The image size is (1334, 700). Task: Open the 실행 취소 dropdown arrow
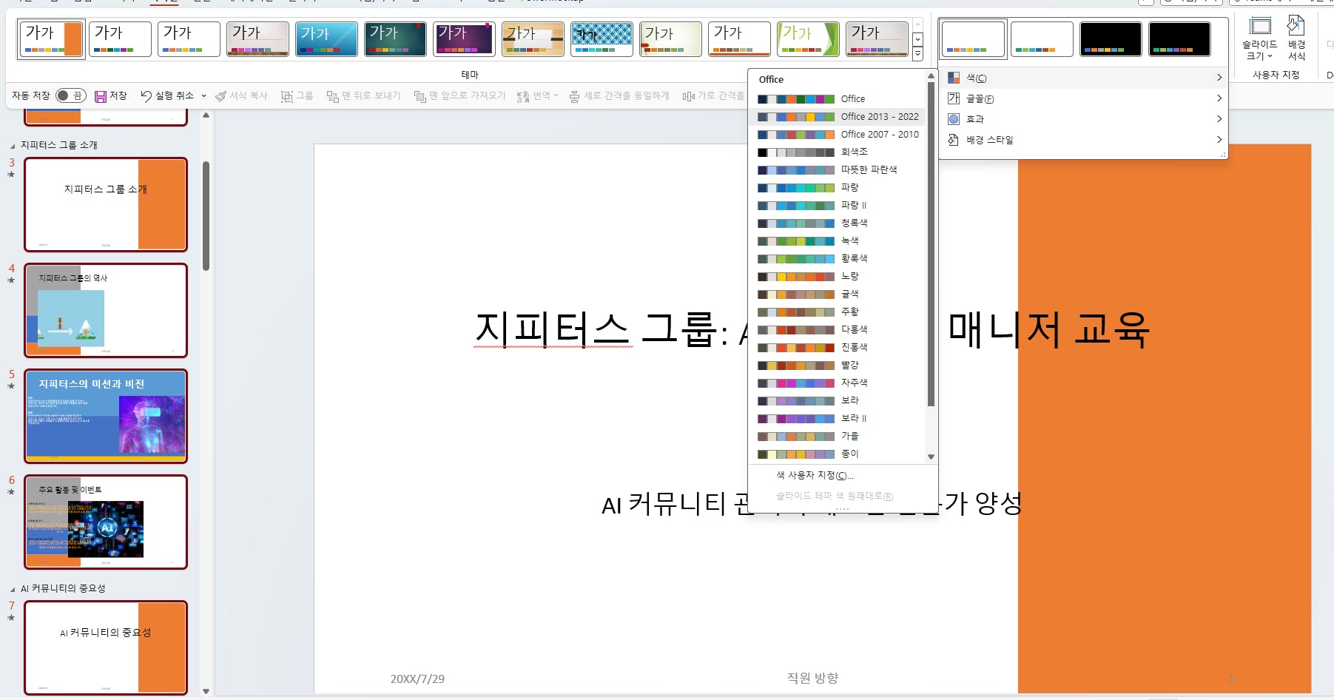click(x=204, y=96)
